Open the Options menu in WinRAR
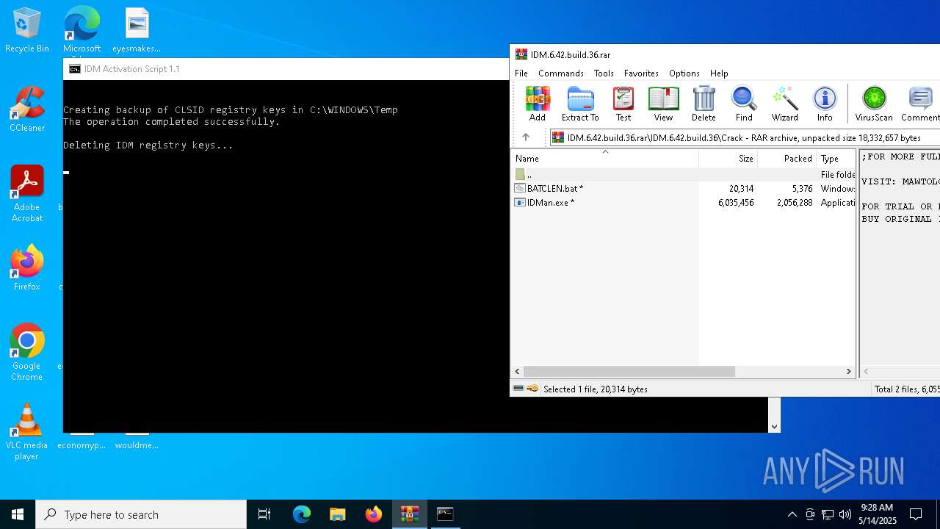940x529 pixels. click(x=684, y=73)
